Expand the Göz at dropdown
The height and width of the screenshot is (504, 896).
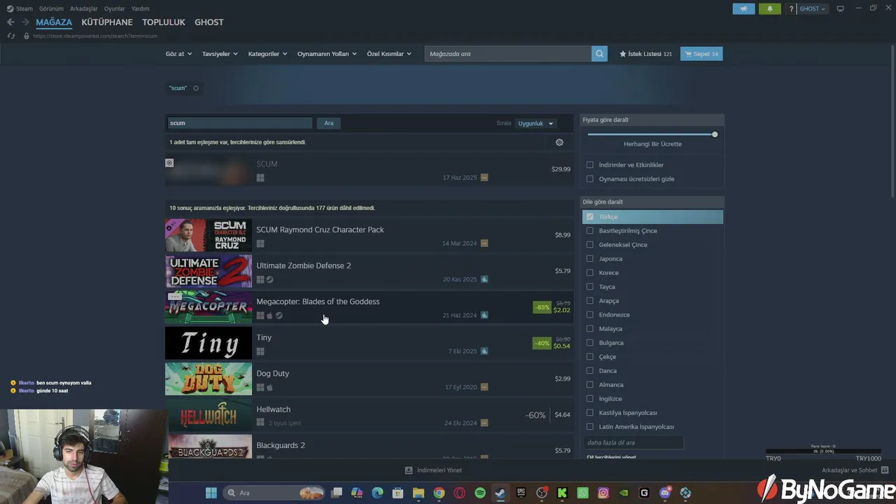[178, 54]
